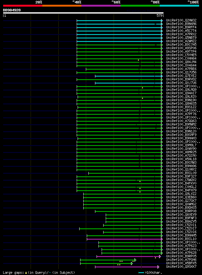Click the magenta alignment bar for UniRef100_B9IL10
202x275 pixels.
point(125,239)
